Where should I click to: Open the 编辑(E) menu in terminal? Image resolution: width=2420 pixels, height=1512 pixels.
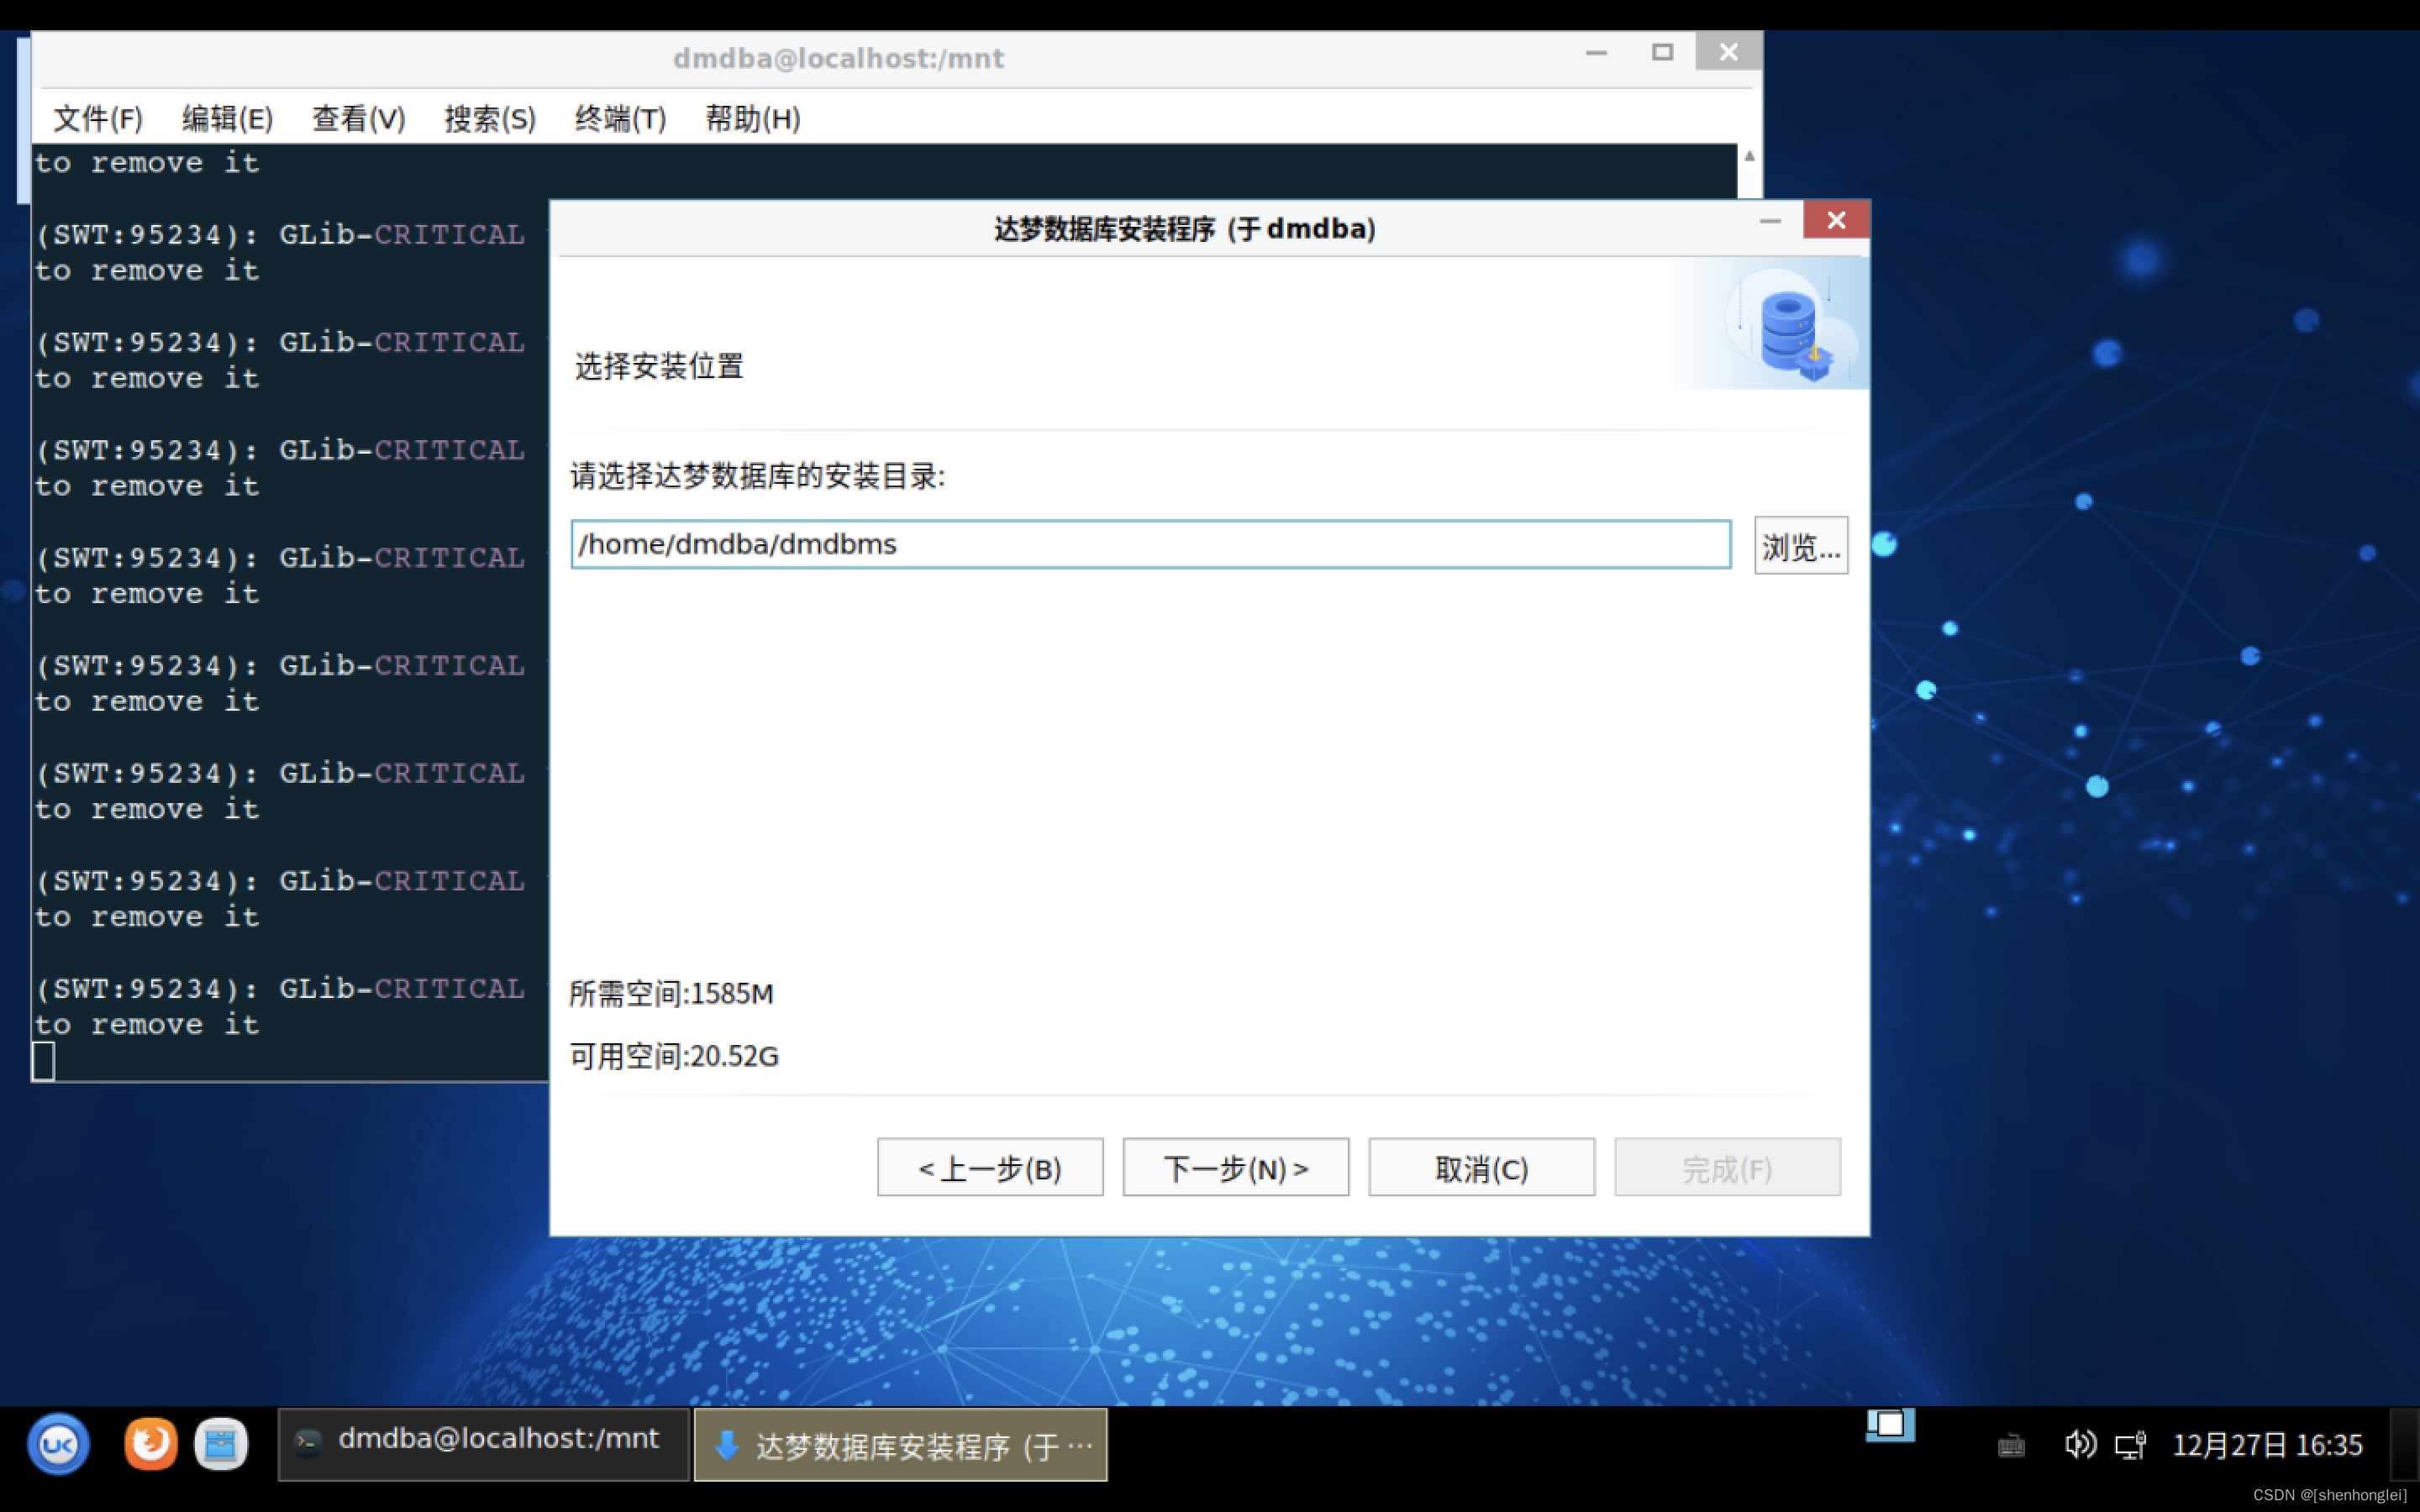click(227, 118)
